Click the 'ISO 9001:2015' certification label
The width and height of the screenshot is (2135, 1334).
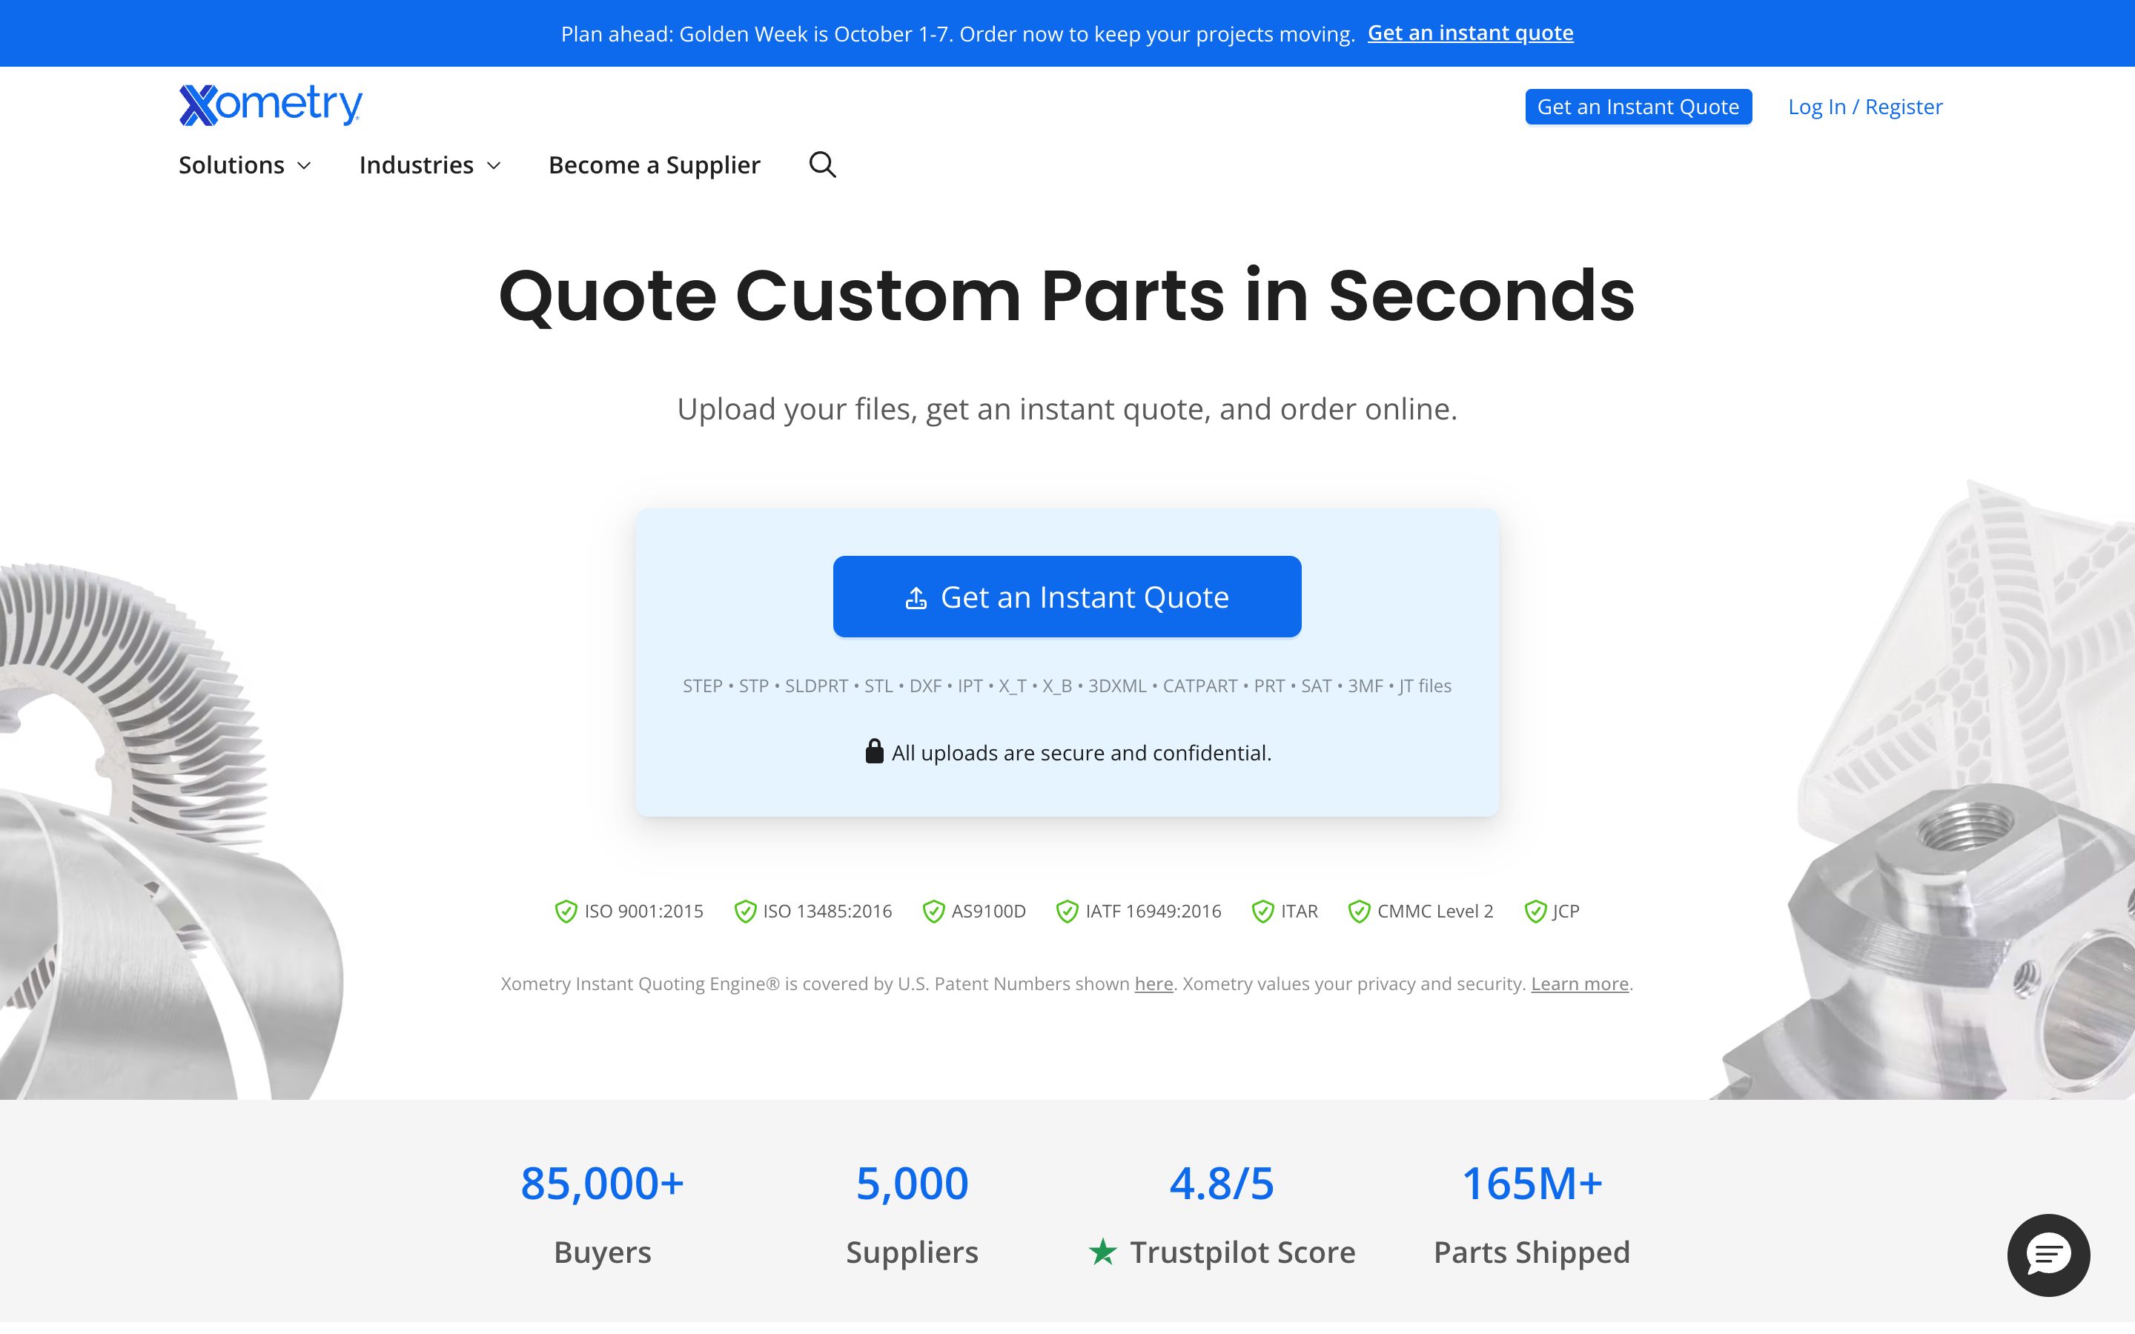tap(643, 912)
